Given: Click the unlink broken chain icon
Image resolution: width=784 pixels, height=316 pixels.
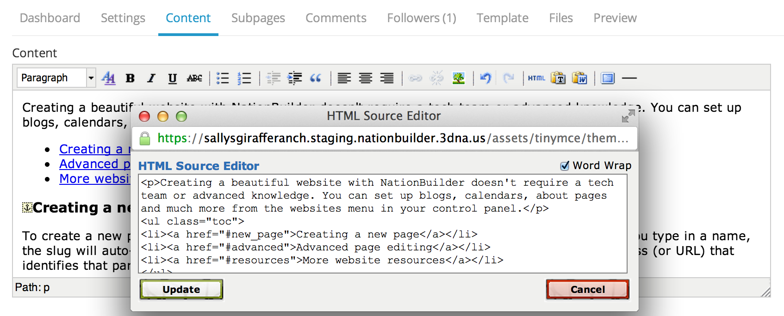Looking at the screenshot, I should point(436,78).
